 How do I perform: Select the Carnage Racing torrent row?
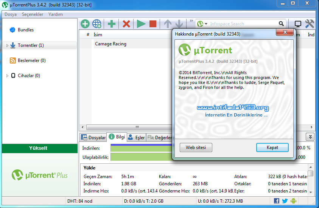point(126,44)
